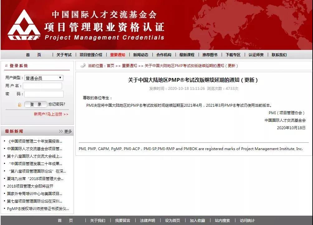
Task: Click 访问统计 in the footer
Action: coord(247,220)
